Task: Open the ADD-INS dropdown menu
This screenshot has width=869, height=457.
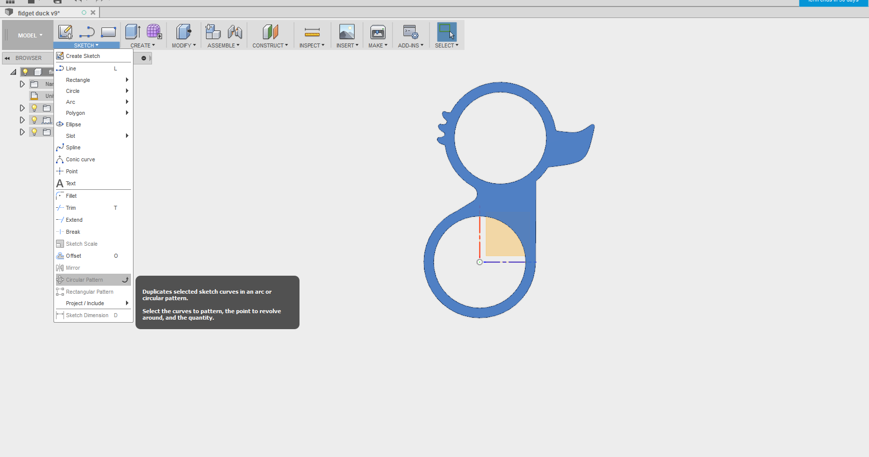Action: tap(410, 45)
